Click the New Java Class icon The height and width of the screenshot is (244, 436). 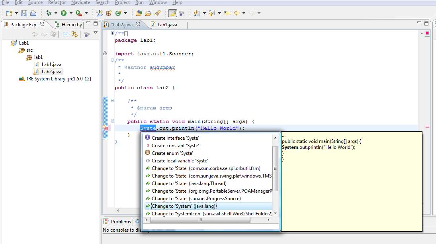click(x=118, y=13)
